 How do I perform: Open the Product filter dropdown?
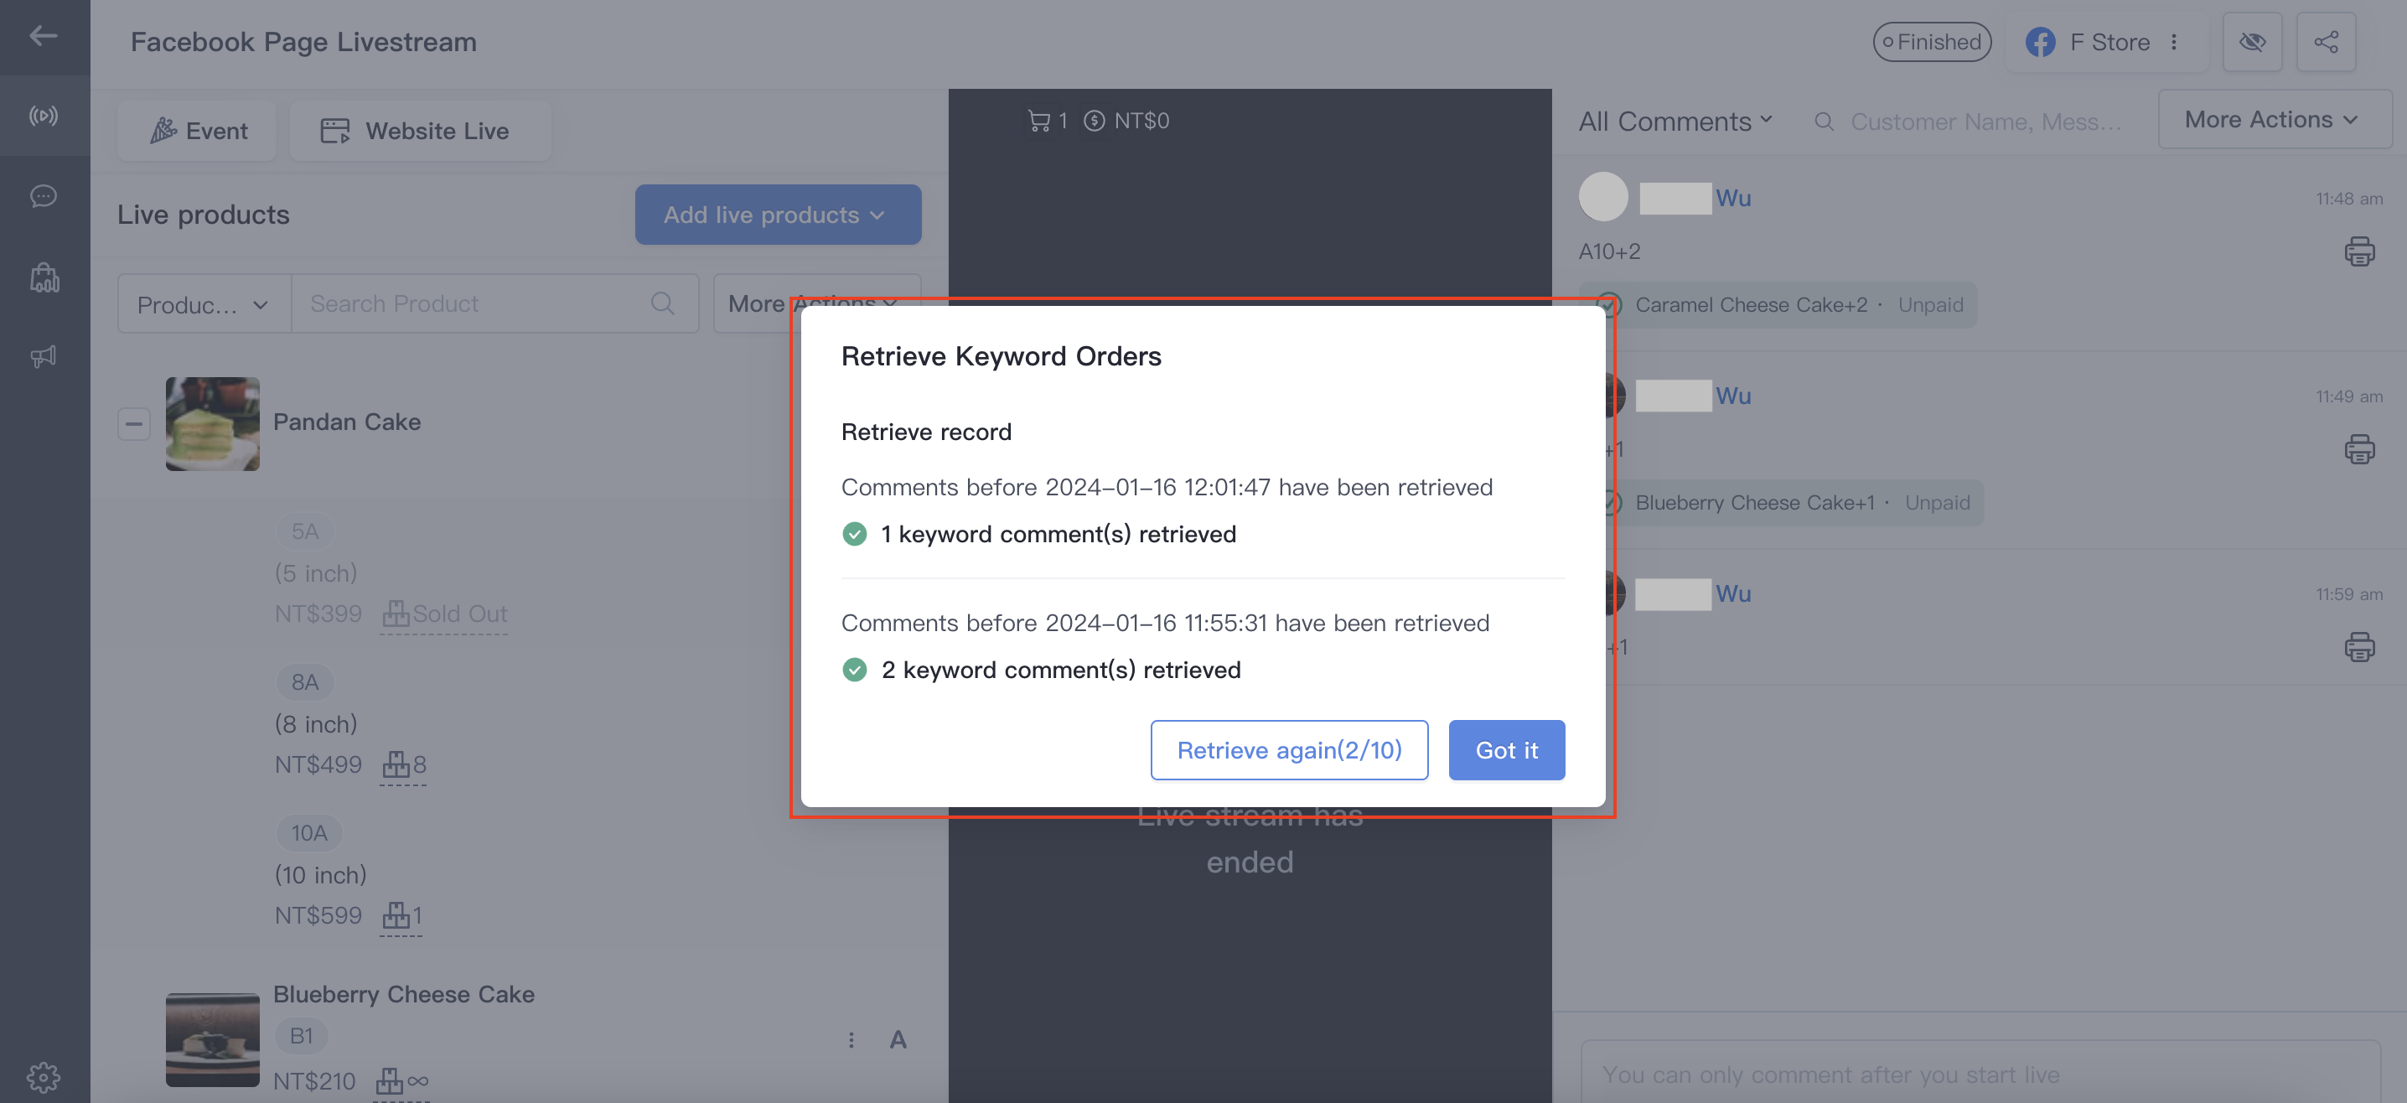204,303
